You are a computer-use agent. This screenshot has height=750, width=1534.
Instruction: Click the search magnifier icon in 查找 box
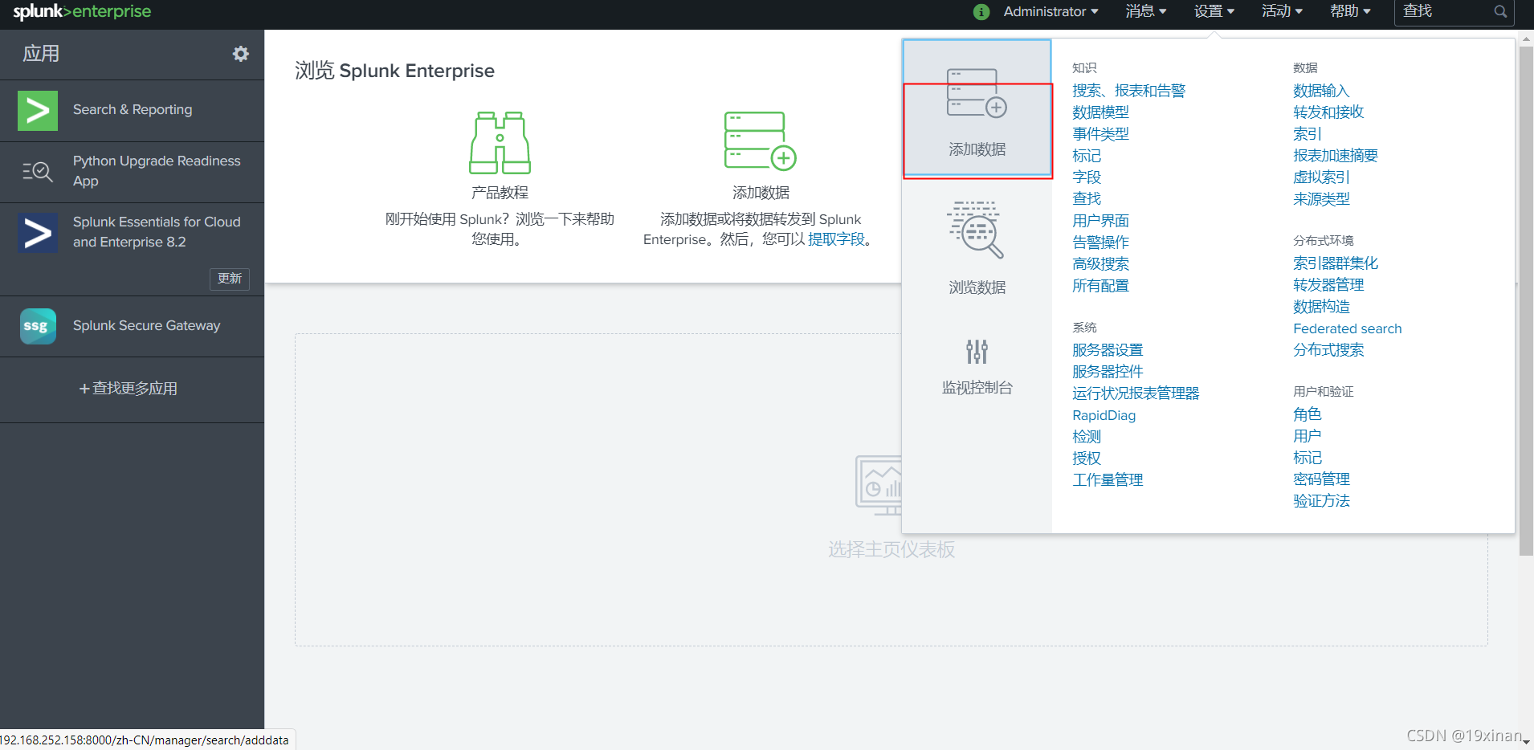coord(1500,11)
